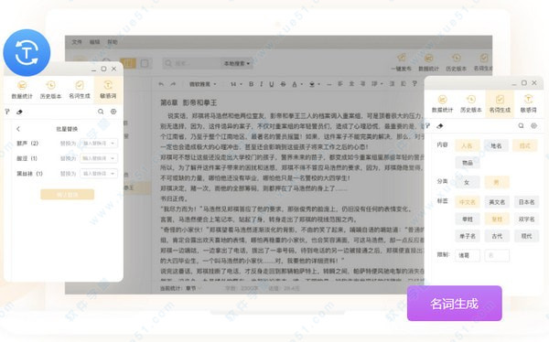The height and width of the screenshot is (342, 549).
Task: Open the 微软雅黑 font dropdown
Action: pyautogui.click(x=203, y=84)
